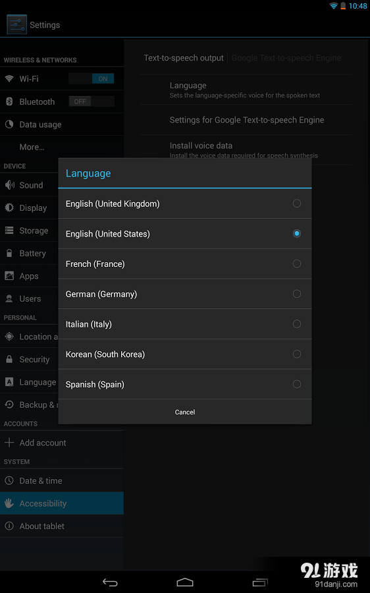The width and height of the screenshot is (370, 593).
Task: Click the Date & time clock icon
Action: click(x=9, y=481)
